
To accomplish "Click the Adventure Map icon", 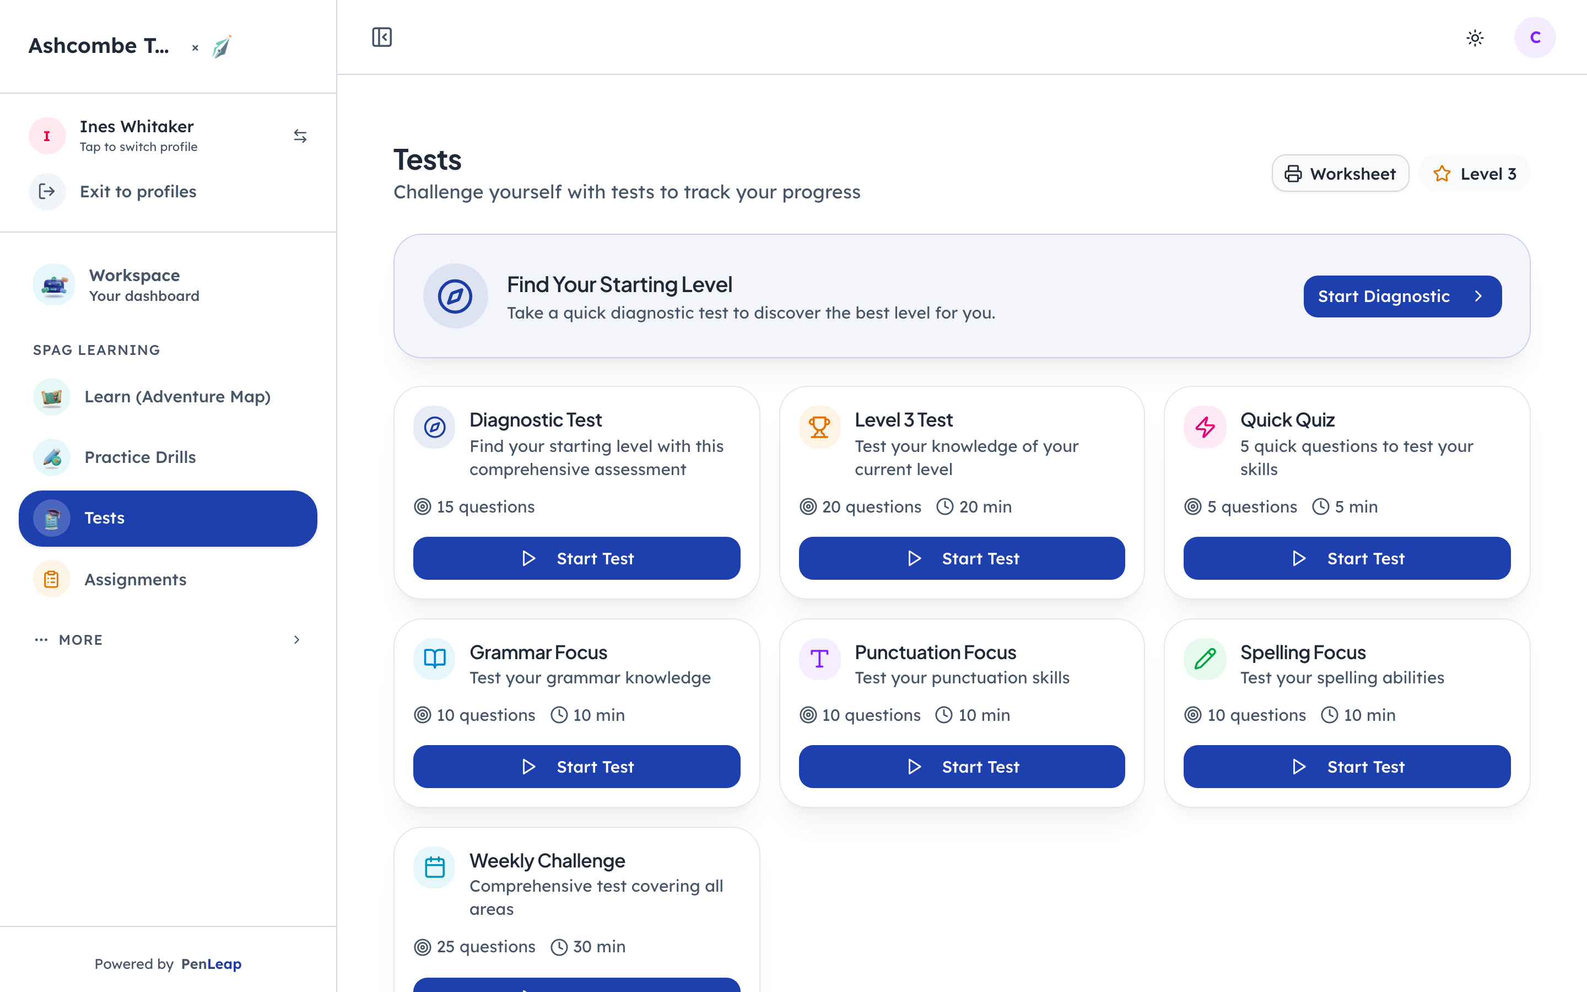I will point(52,397).
